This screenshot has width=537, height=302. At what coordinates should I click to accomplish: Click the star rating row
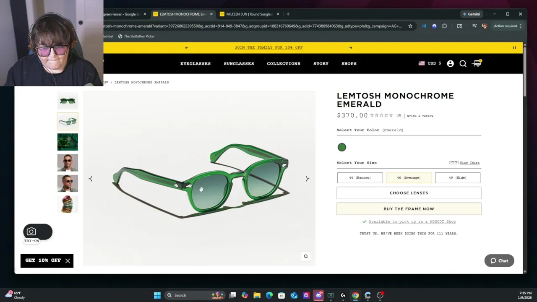coord(381,115)
